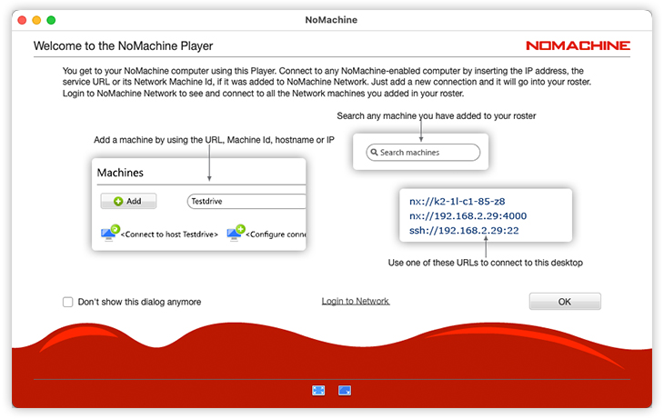The width and height of the screenshot is (664, 419).
Task: Click the Add machine button
Action: (128, 202)
